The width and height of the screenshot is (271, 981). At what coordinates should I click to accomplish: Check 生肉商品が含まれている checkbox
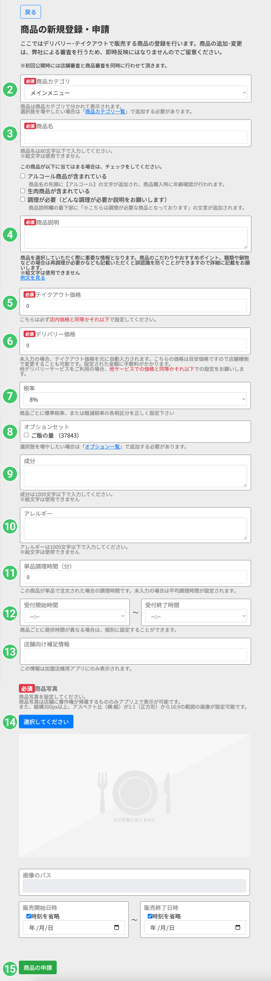tap(23, 191)
